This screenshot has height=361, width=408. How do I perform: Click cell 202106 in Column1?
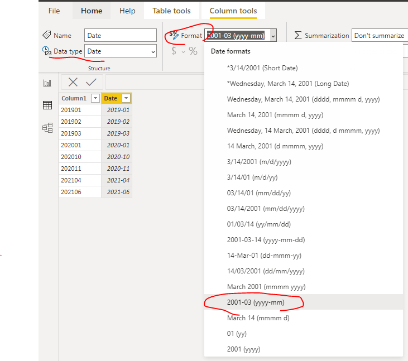80,192
